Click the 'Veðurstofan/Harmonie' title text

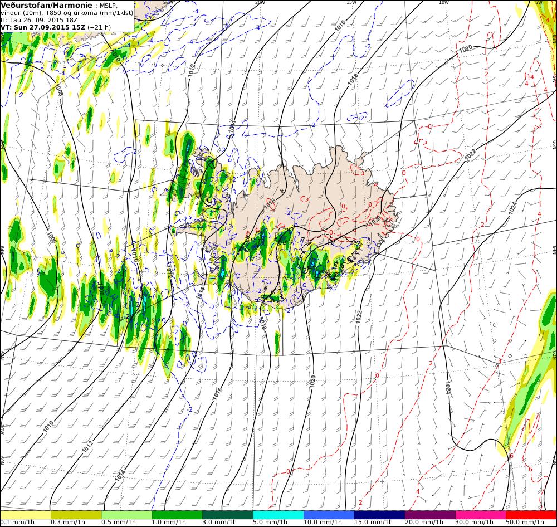pos(46,6)
